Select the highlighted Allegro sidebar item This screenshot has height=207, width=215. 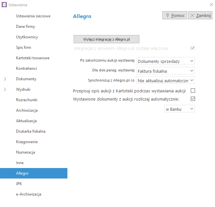34,173
